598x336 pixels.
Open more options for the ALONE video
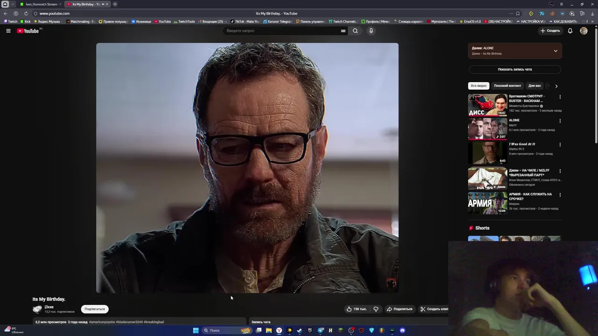tap(560, 121)
